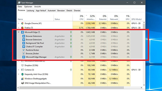Click the Task-Manager title bar icon
The image size is (162, 91).
tap(19, 3)
